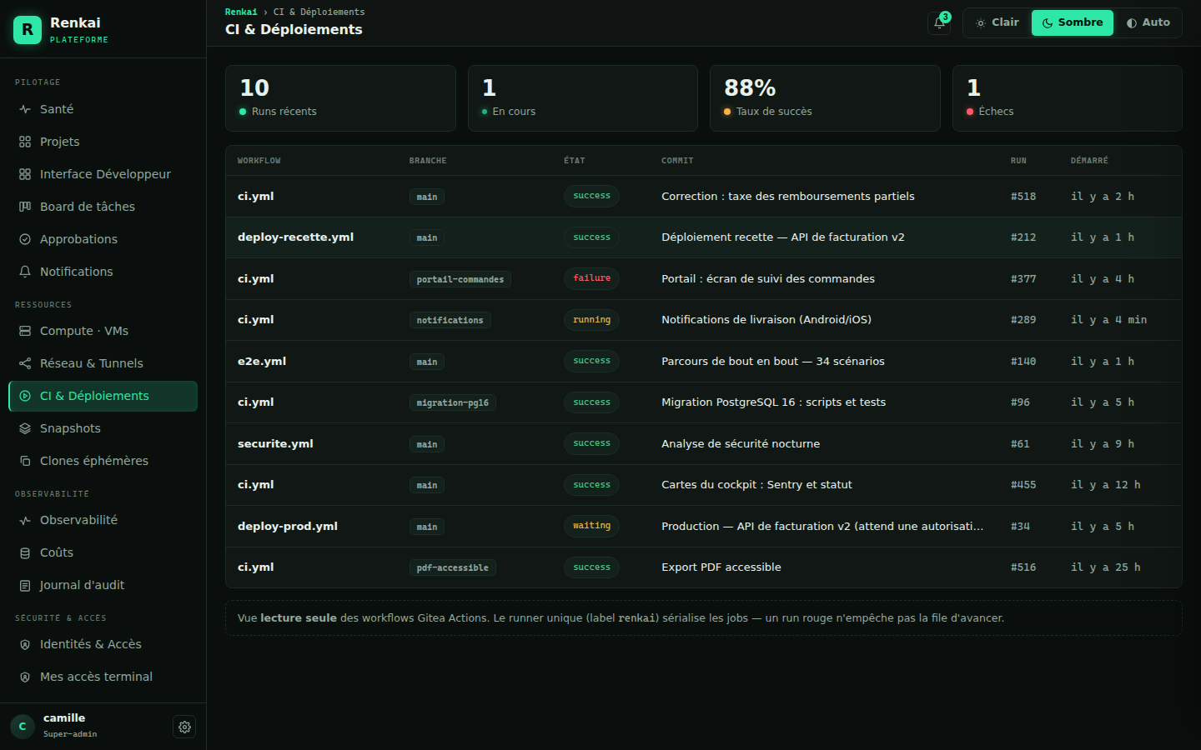The height and width of the screenshot is (750, 1201).
Task: Click the pdf-accessible branch tag
Action: tap(453, 567)
